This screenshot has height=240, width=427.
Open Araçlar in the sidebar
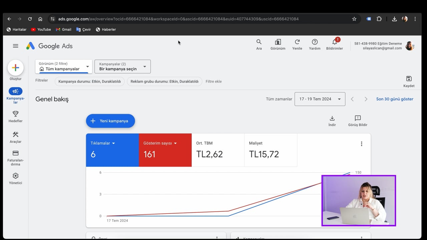click(15, 137)
